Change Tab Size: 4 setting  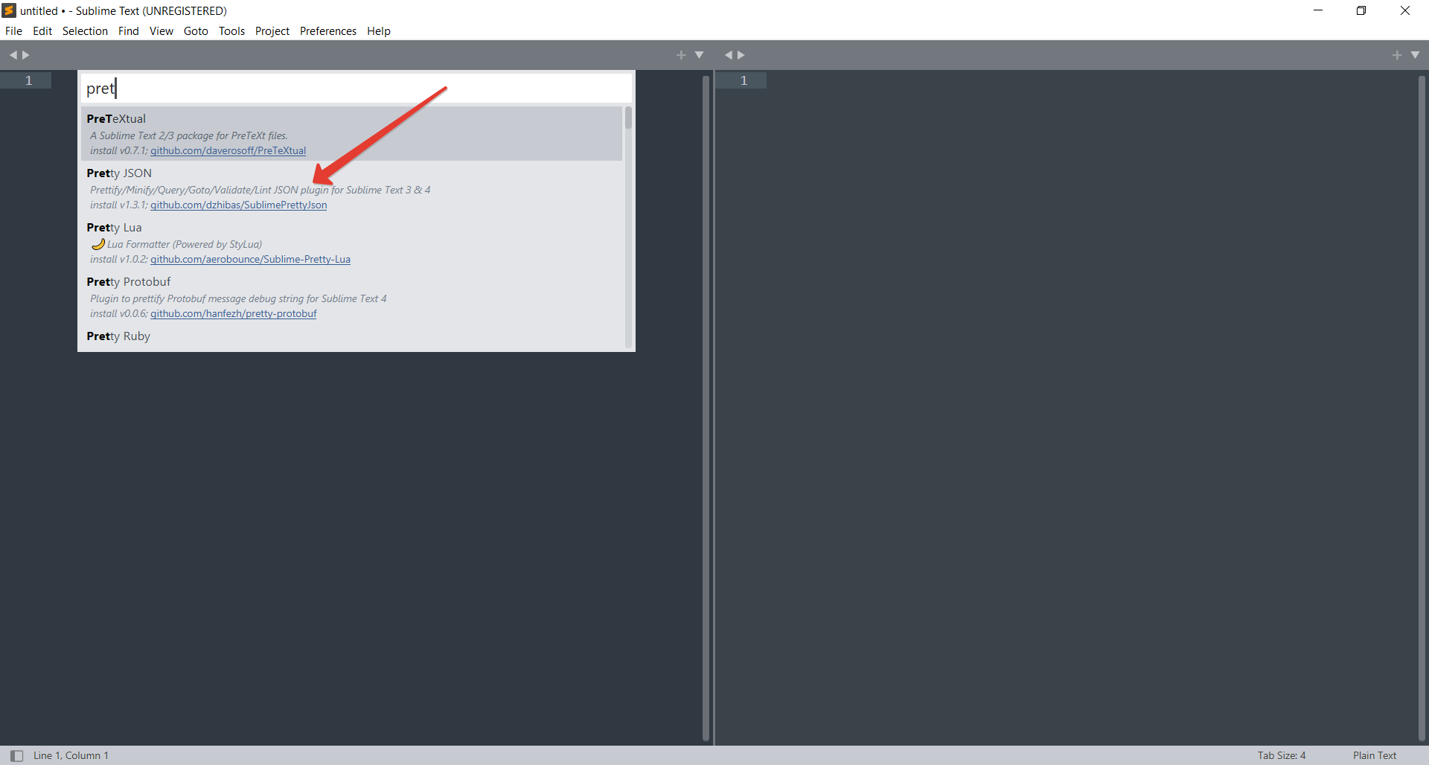pyautogui.click(x=1282, y=755)
